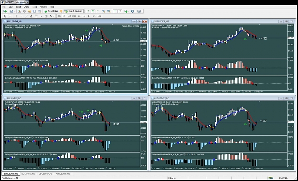This screenshot has width=298, height=181.
Task: Open the File menu
Action: (x=4, y=7)
